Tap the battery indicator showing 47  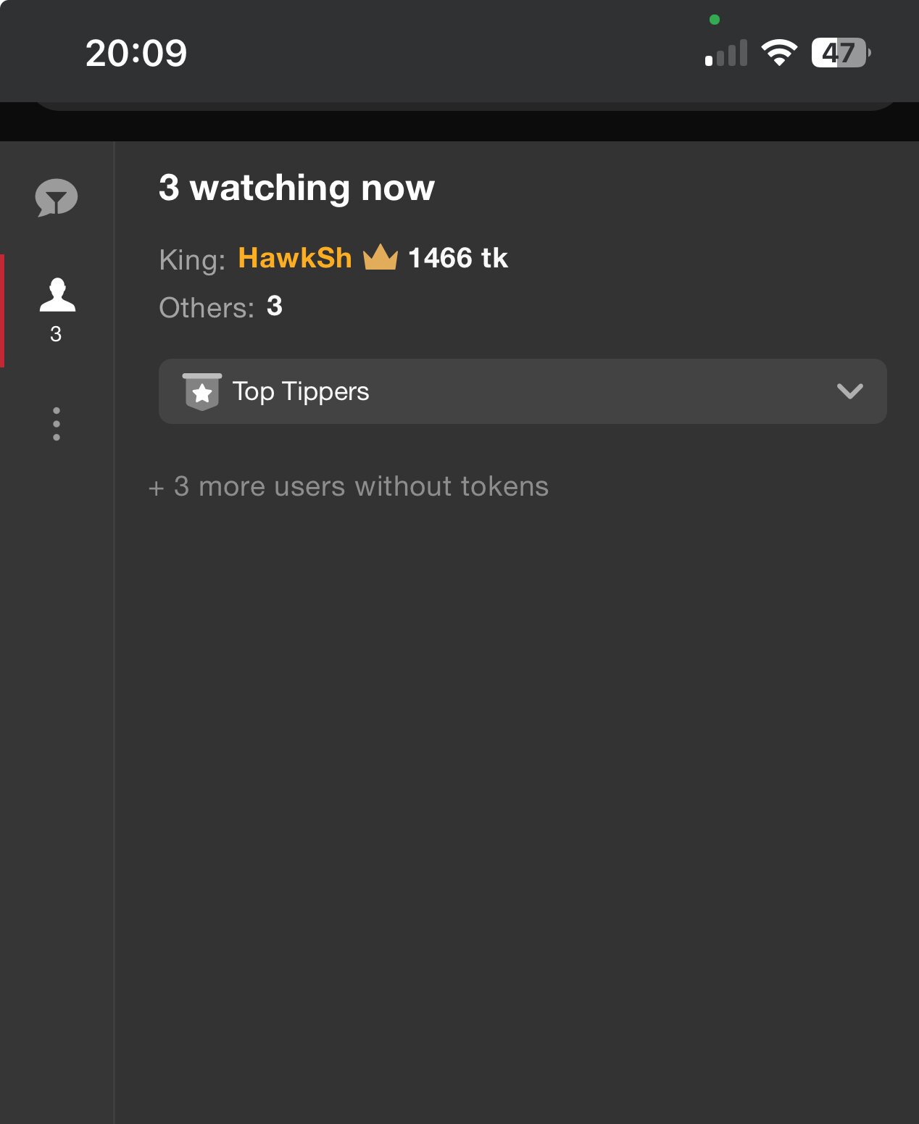[x=840, y=53]
